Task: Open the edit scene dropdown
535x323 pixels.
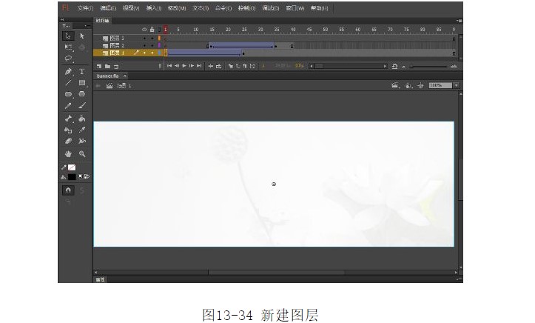Action: 399,86
